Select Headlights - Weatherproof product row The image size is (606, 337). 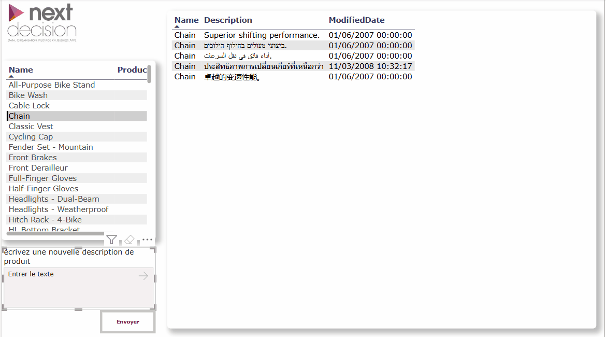(59, 209)
